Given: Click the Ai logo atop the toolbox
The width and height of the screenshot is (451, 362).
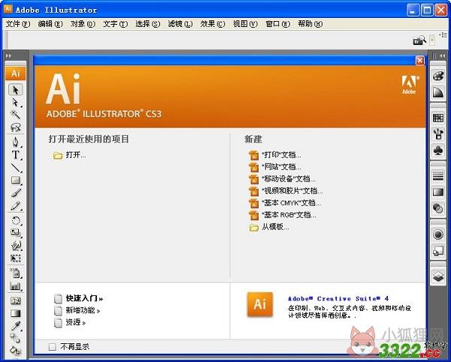Looking at the screenshot, I should pos(16,74).
